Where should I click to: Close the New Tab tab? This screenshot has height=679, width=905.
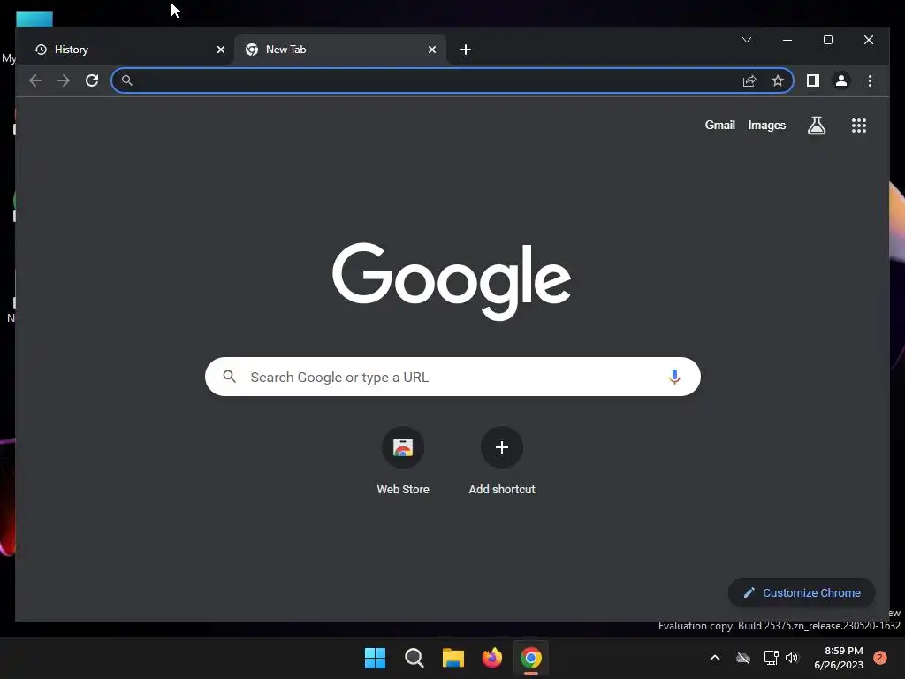[x=431, y=50]
